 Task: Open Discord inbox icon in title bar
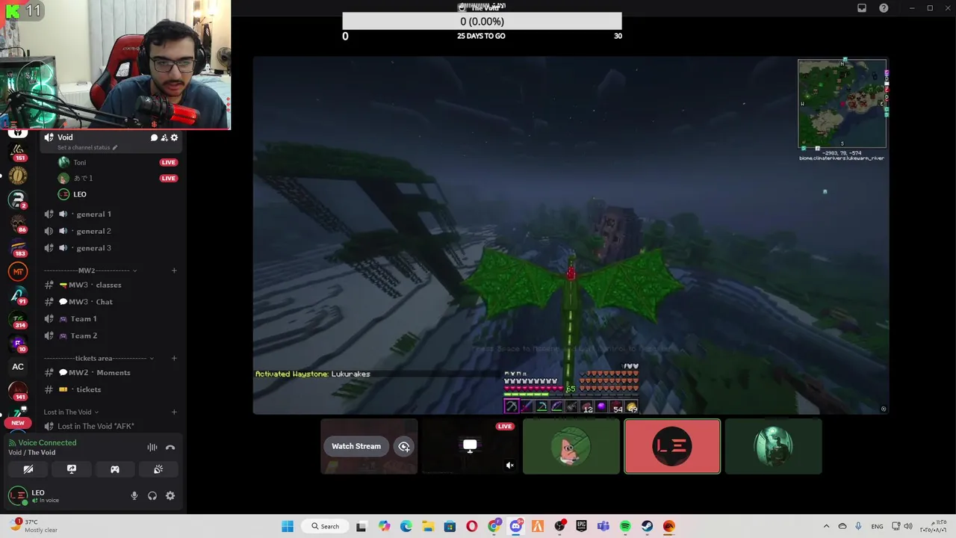[x=862, y=8]
